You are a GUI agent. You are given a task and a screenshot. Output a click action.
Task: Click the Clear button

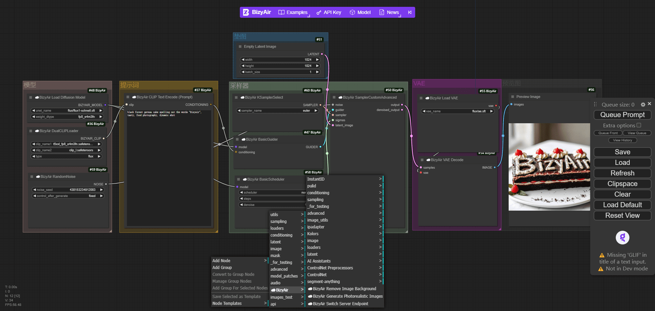click(x=622, y=194)
